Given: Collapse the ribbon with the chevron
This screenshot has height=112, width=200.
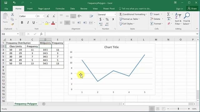Looking at the screenshot, I should point(197,29).
